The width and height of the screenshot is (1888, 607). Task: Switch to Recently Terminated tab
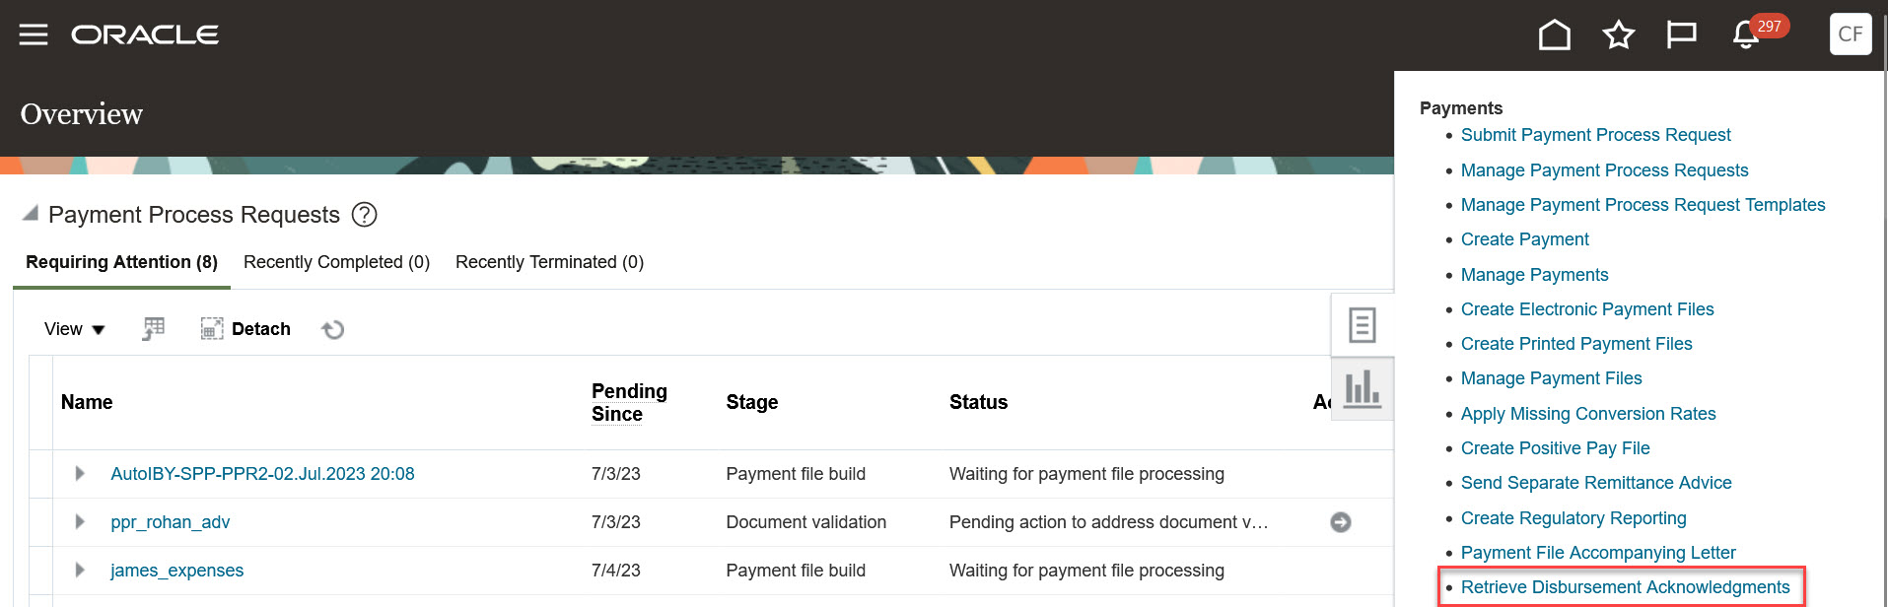click(549, 262)
